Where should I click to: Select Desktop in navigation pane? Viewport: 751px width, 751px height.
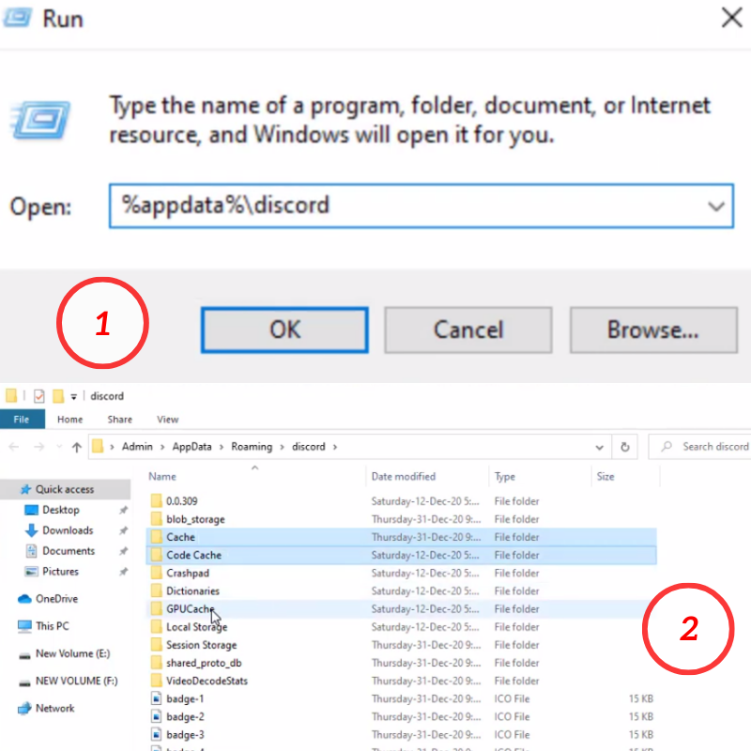61,510
